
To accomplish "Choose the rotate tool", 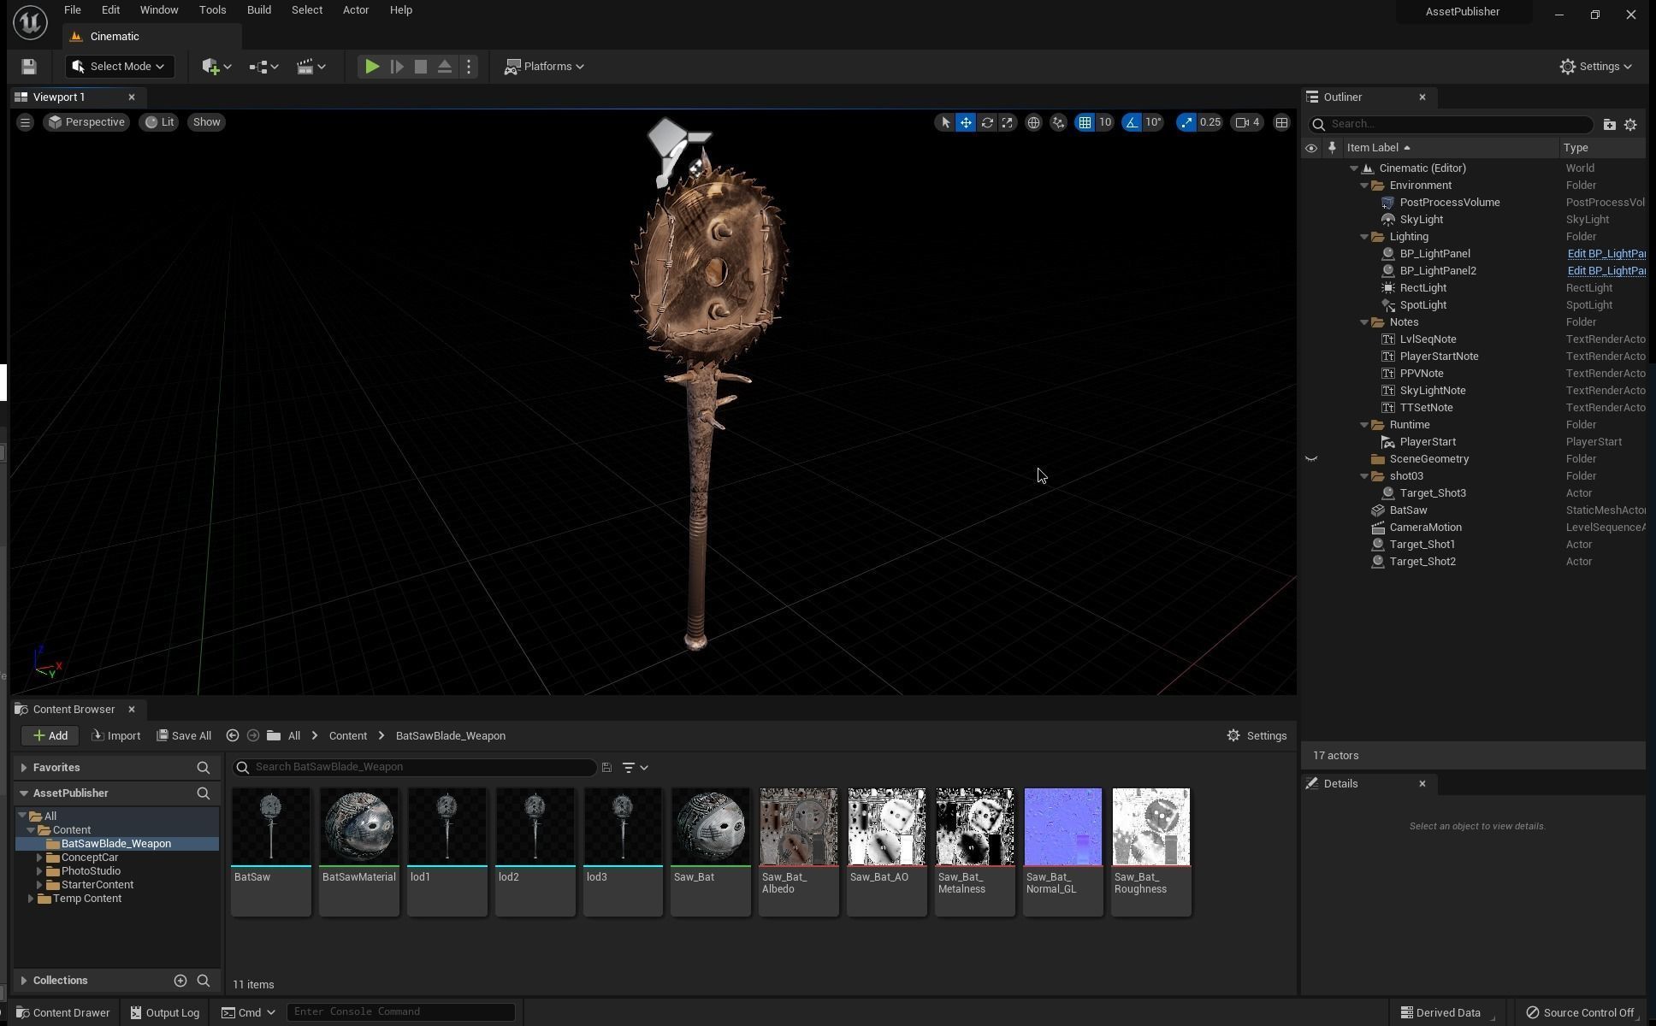I will pos(987,122).
